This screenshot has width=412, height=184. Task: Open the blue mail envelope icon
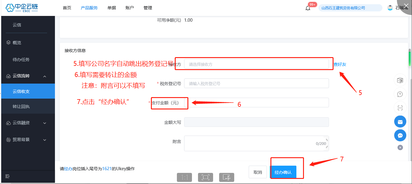[x=400, y=122]
